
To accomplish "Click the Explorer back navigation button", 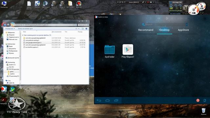I will tap(5, 25).
